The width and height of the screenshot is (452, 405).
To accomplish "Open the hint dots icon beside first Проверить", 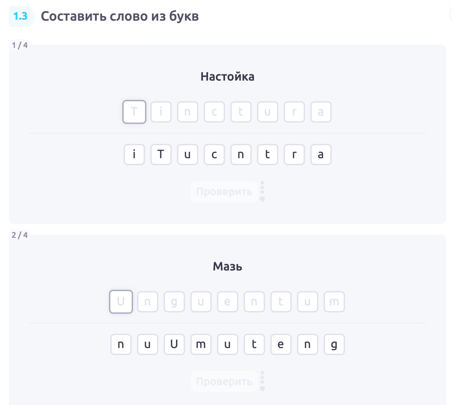I will pyautogui.click(x=262, y=192).
